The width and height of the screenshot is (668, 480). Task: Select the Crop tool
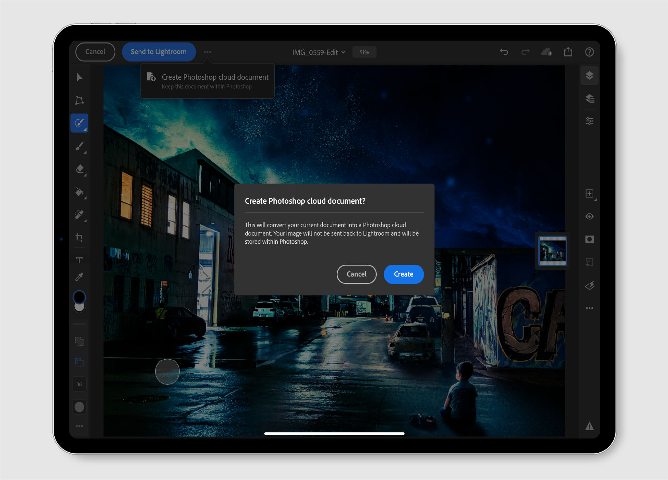coord(79,237)
